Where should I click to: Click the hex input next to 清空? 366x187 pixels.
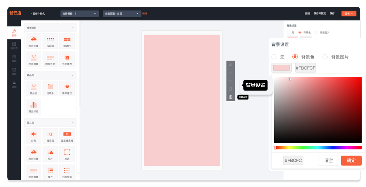coord(293,160)
